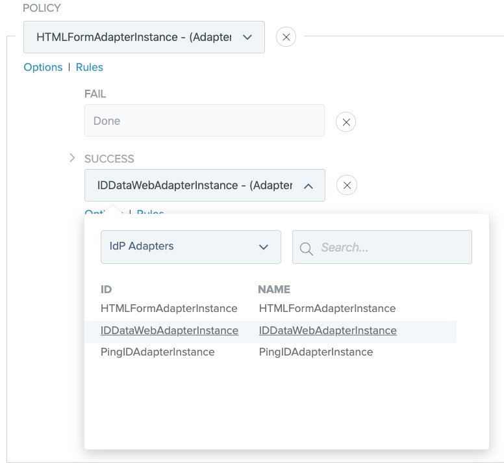Collapse the open IDDataWebAdapterInstance selector dropdown
Image resolution: width=504 pixels, height=468 pixels.
pos(309,186)
